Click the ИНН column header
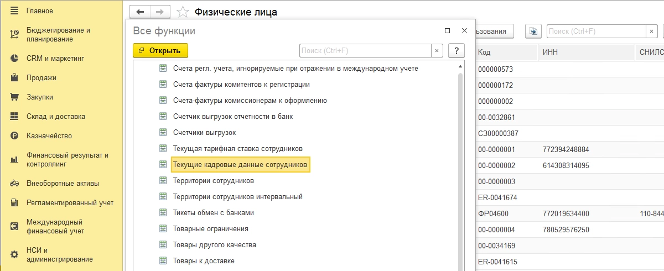664x271 pixels. coord(585,52)
